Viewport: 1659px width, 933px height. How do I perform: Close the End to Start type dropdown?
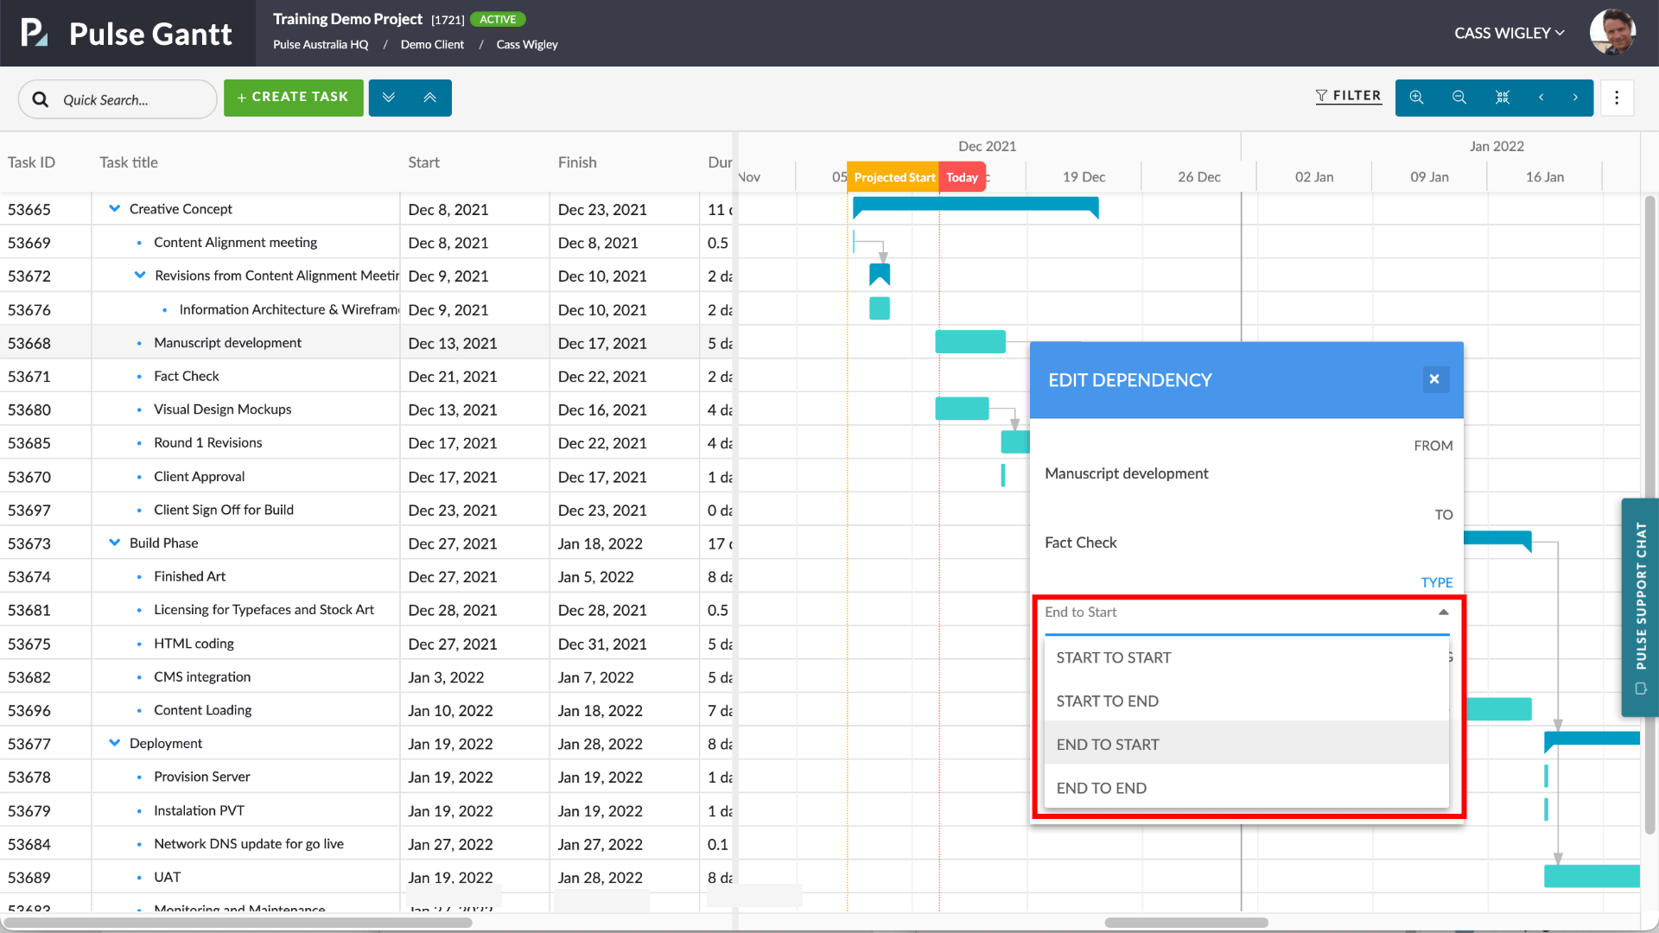pos(1443,612)
